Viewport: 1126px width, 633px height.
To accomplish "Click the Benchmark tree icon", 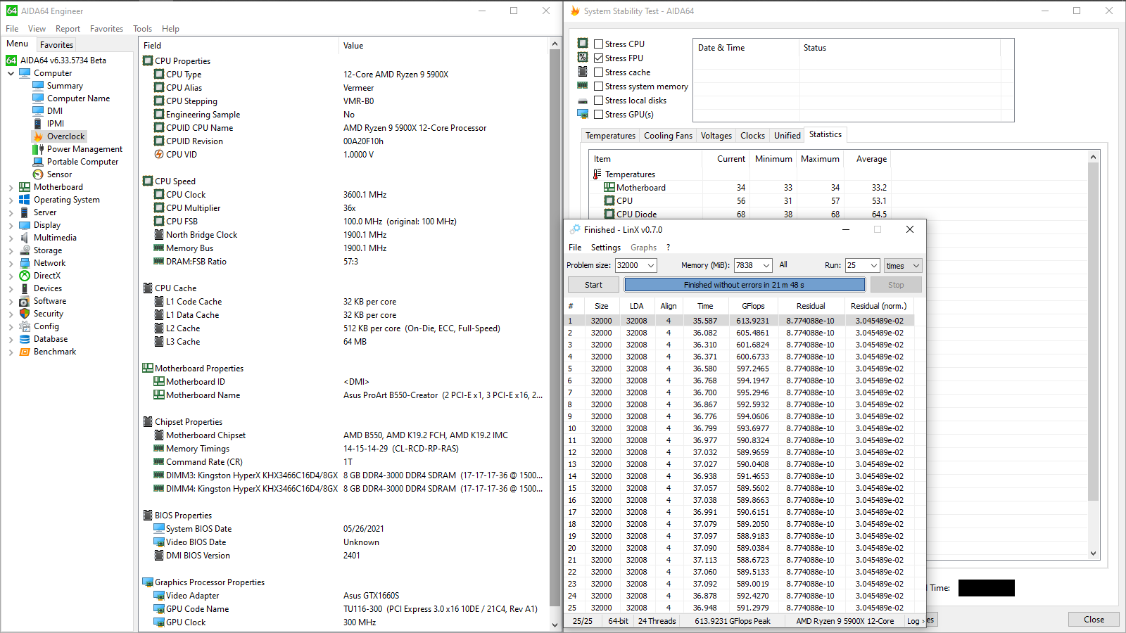I will coord(25,352).
